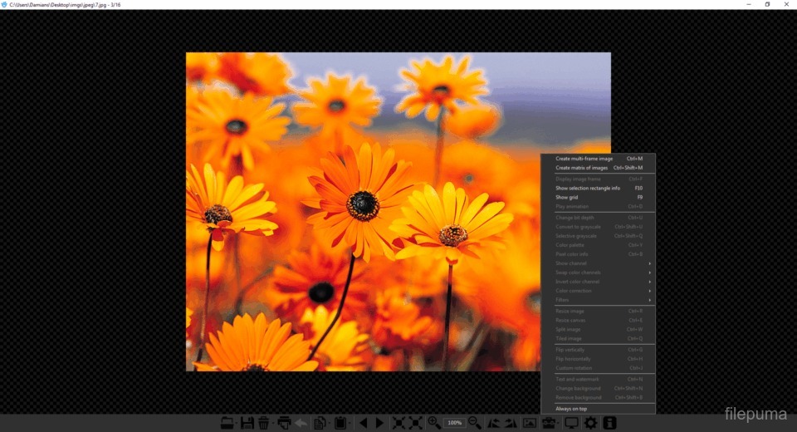
Task: Click the zoom out magnifier icon
Action: click(x=475, y=423)
